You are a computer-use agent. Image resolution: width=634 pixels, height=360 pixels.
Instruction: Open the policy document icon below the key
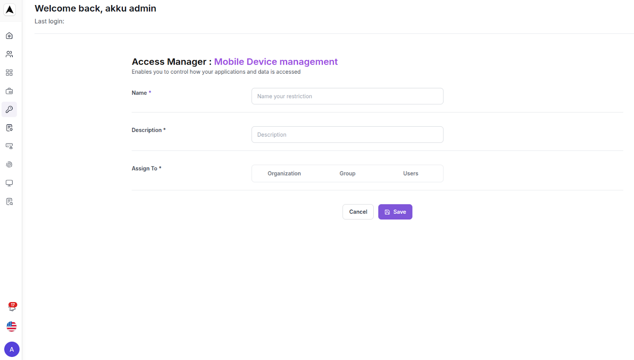coord(9,128)
